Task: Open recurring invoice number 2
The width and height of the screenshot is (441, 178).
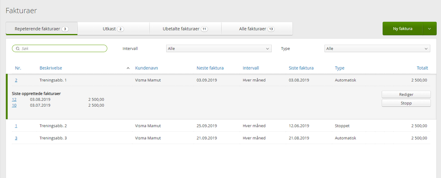Action: click(16, 80)
